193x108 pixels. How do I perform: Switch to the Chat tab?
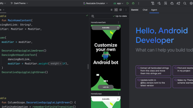pyautogui.click(x=145, y=10)
